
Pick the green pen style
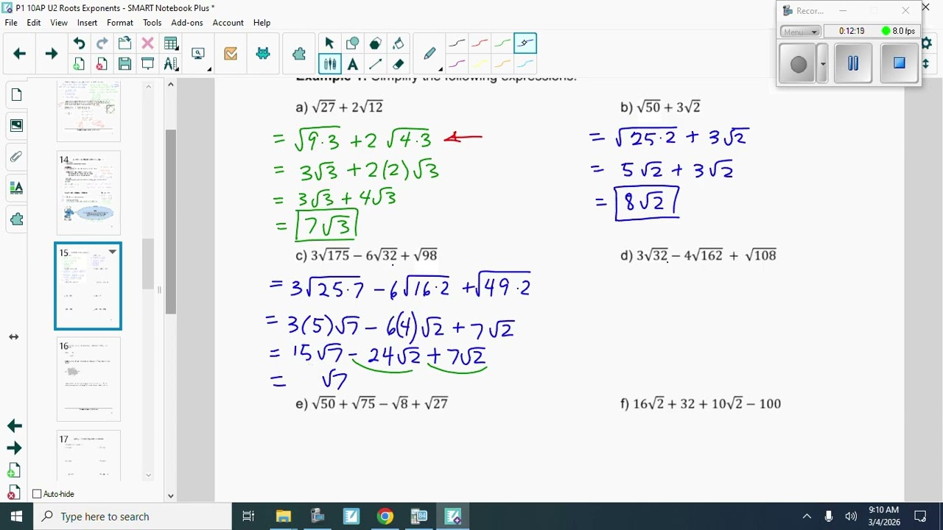tap(502, 43)
